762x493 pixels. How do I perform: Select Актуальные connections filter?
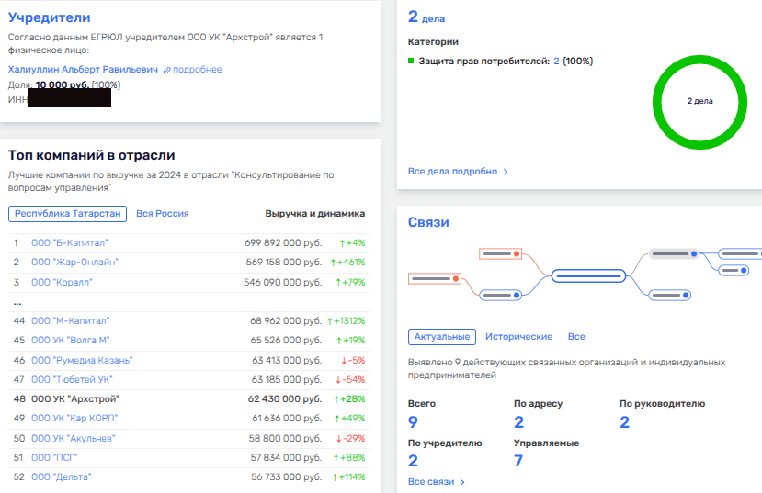[441, 337]
